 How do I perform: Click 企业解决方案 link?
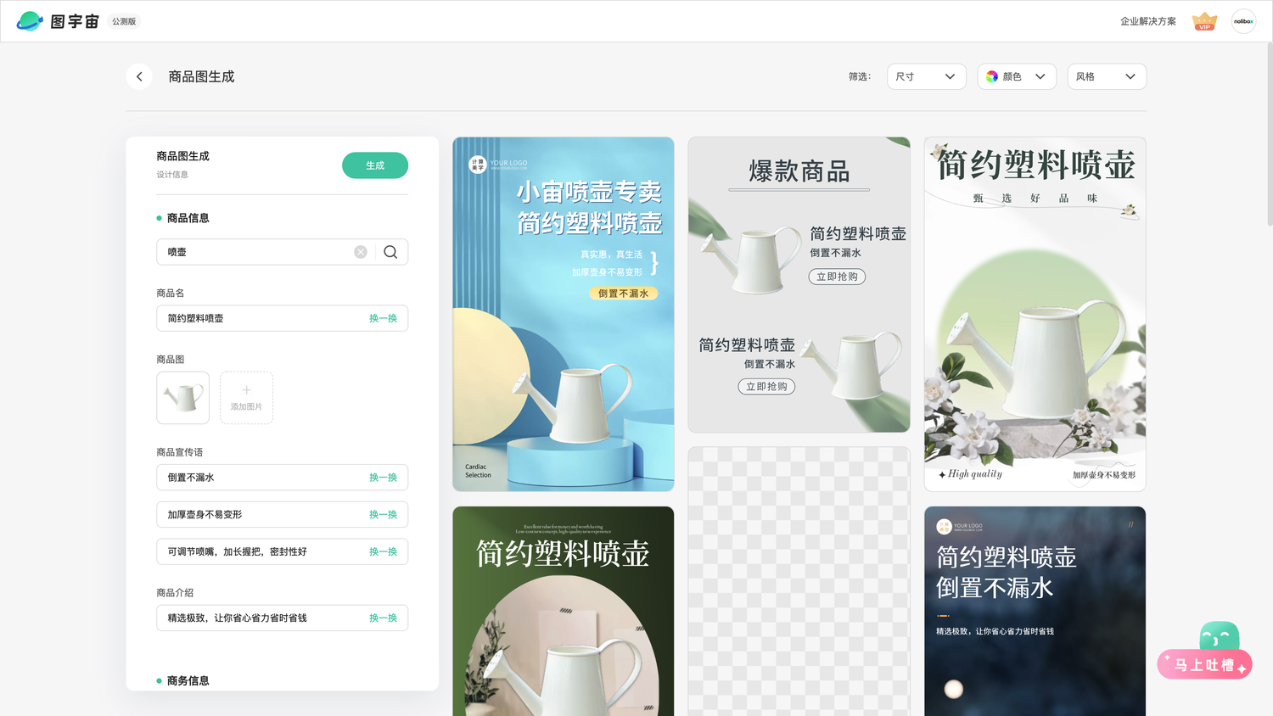[x=1148, y=21]
